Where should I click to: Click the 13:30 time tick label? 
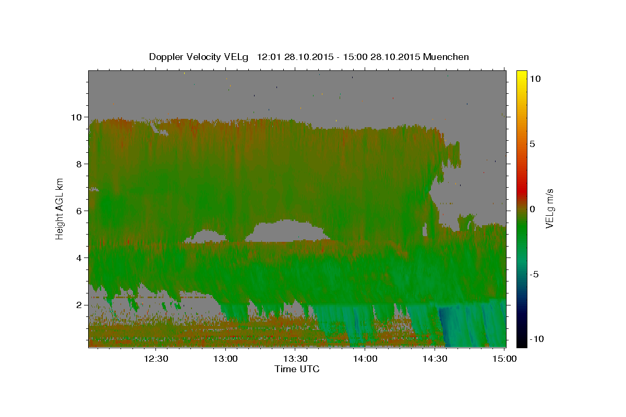(x=295, y=359)
